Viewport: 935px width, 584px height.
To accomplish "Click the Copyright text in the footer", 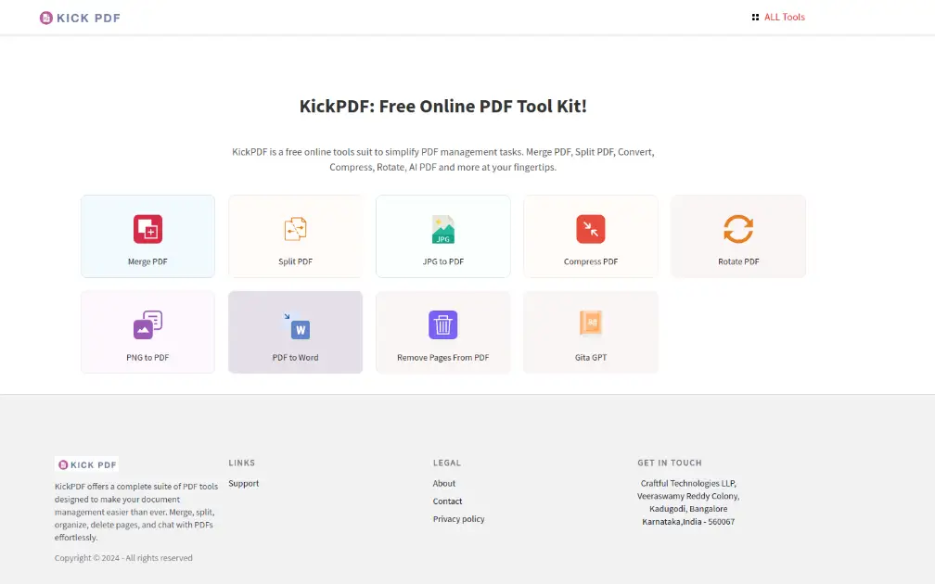I will 124,557.
